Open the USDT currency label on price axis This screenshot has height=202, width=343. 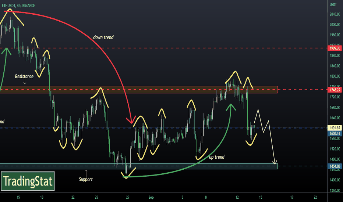(333, 4)
